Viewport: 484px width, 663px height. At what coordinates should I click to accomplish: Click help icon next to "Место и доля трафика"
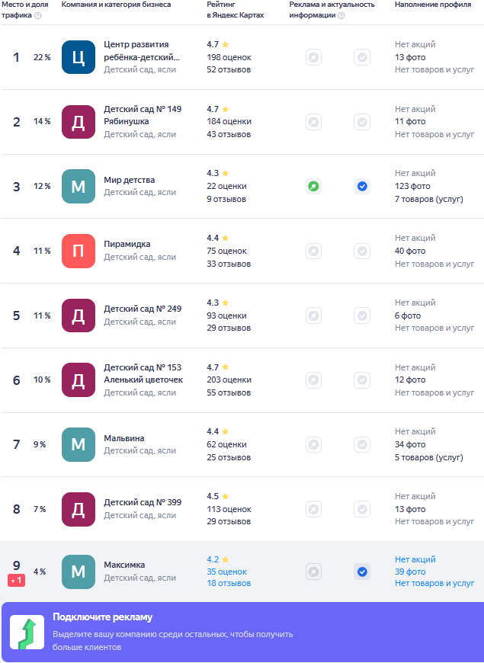coord(38,15)
